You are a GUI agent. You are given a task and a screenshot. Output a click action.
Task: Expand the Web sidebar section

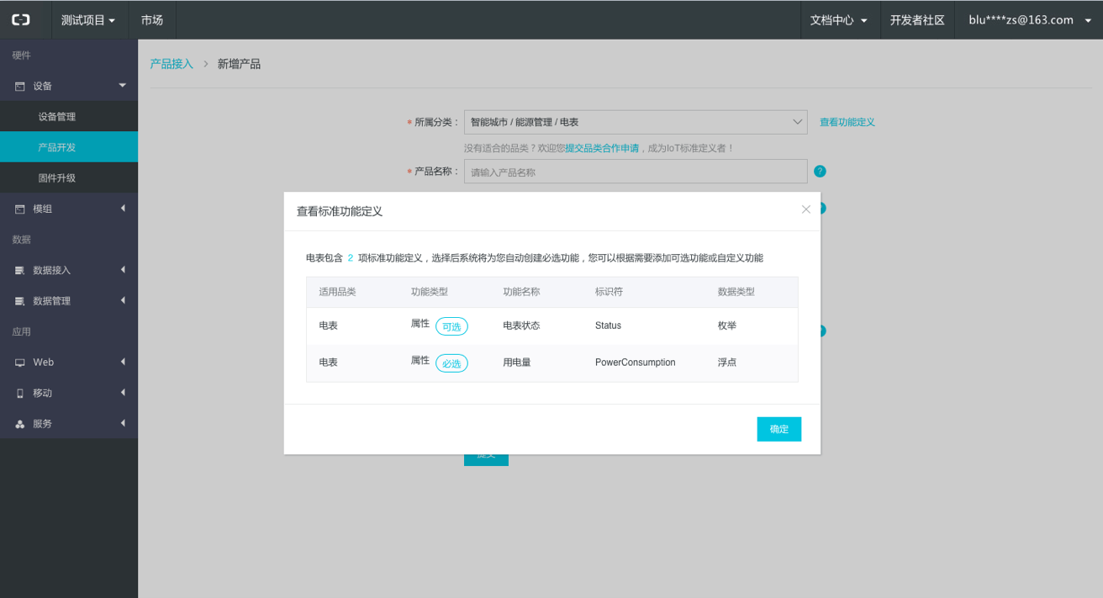point(123,362)
